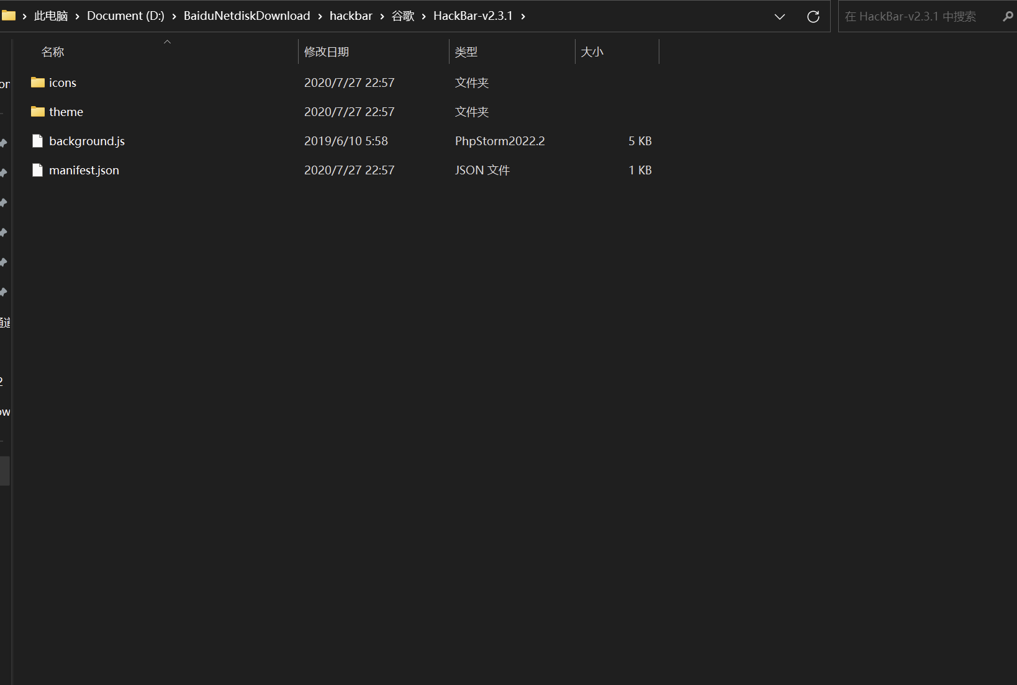Navigate to Document (D:) breadcrumb

point(125,16)
